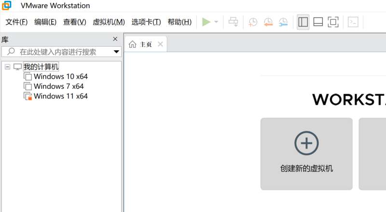Image resolution: width=386 pixels, height=212 pixels.
Task: Expand the power options dropdown arrow
Action: pyautogui.click(x=216, y=22)
